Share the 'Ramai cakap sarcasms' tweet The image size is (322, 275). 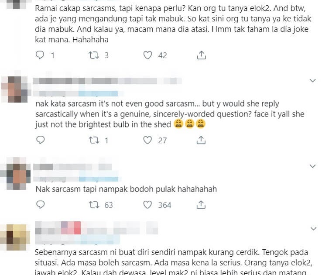201,55
